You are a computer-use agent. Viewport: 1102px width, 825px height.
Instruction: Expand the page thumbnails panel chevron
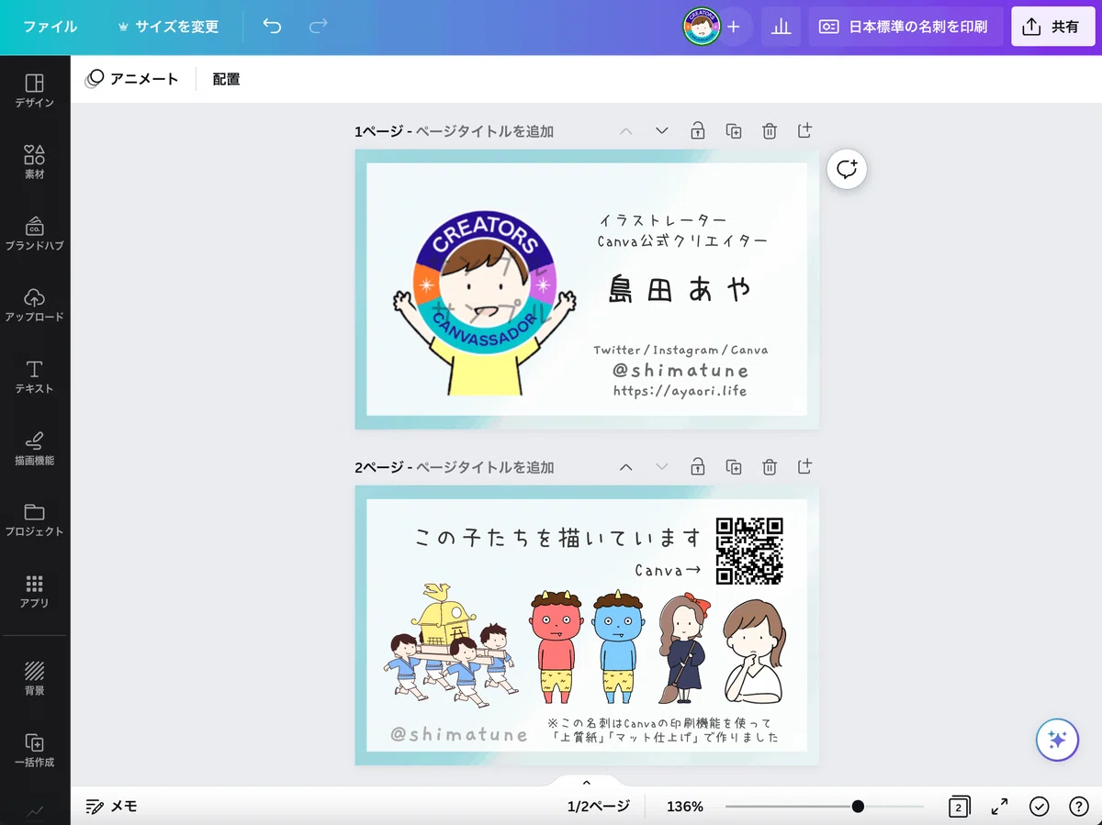tap(586, 782)
